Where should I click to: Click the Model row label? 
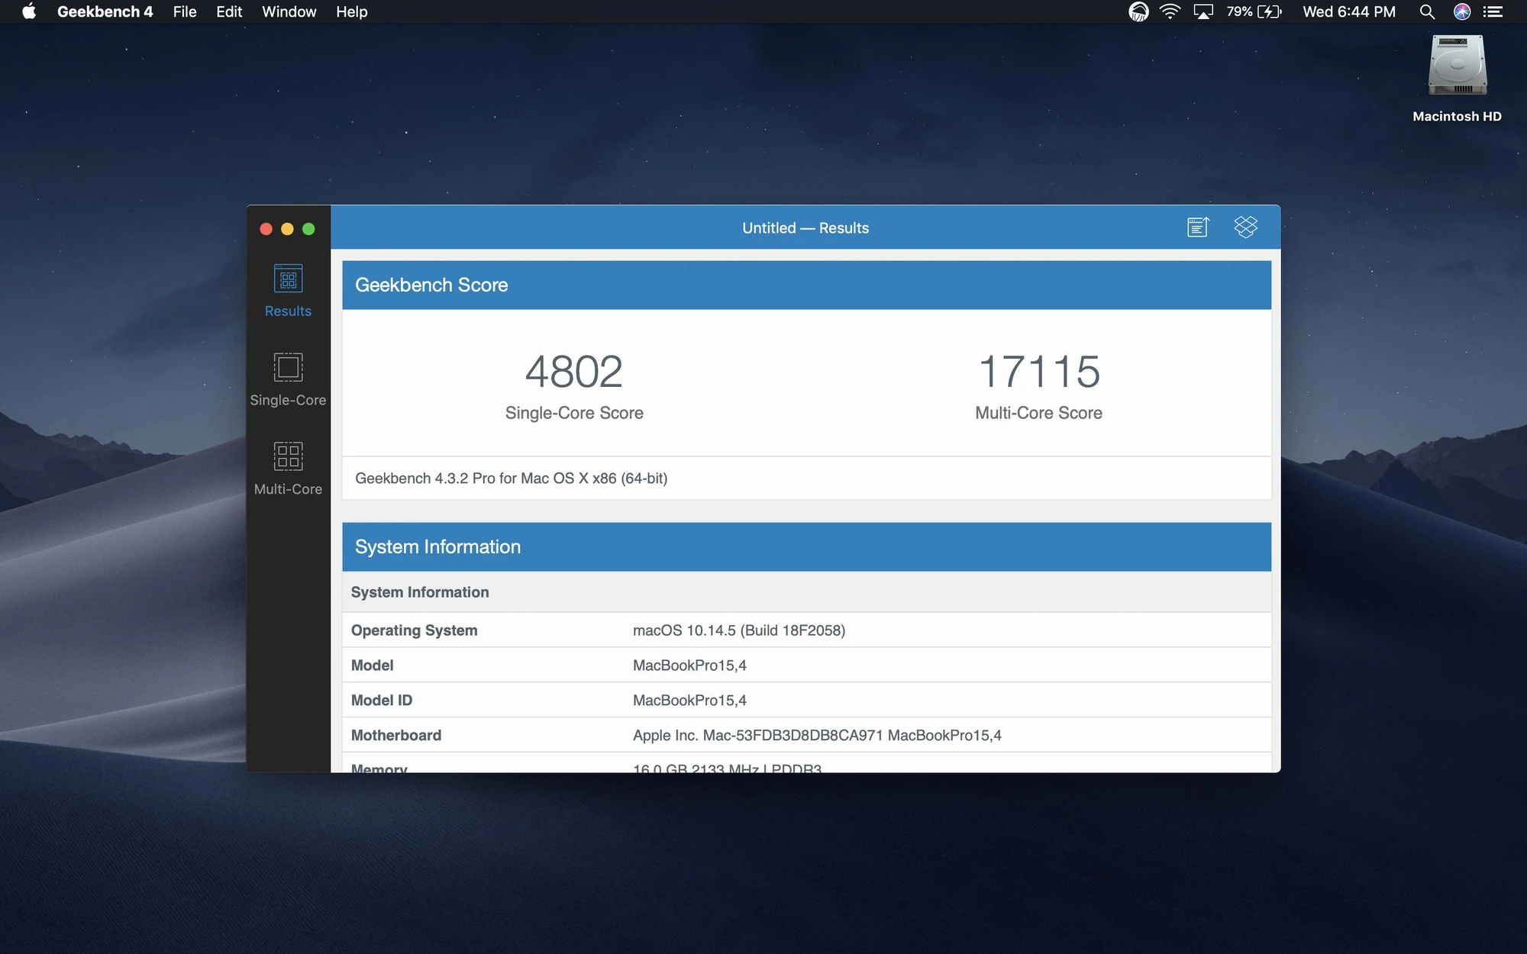click(372, 666)
